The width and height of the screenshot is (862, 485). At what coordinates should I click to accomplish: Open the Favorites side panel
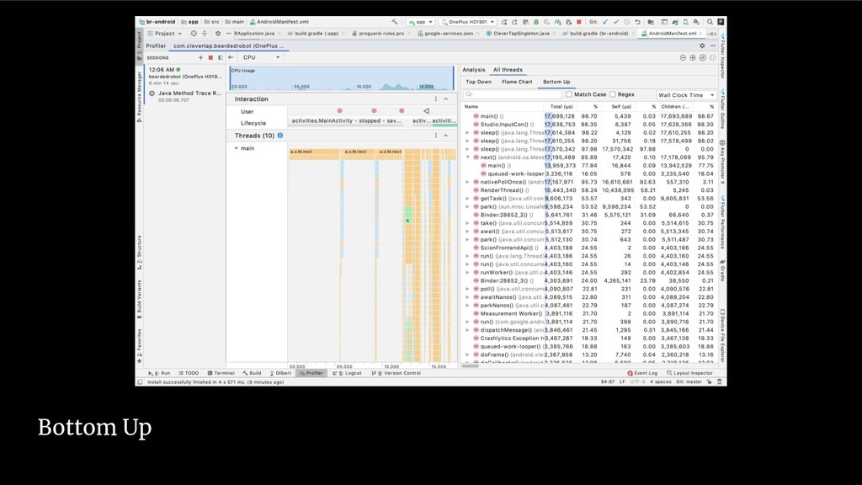coord(140,345)
